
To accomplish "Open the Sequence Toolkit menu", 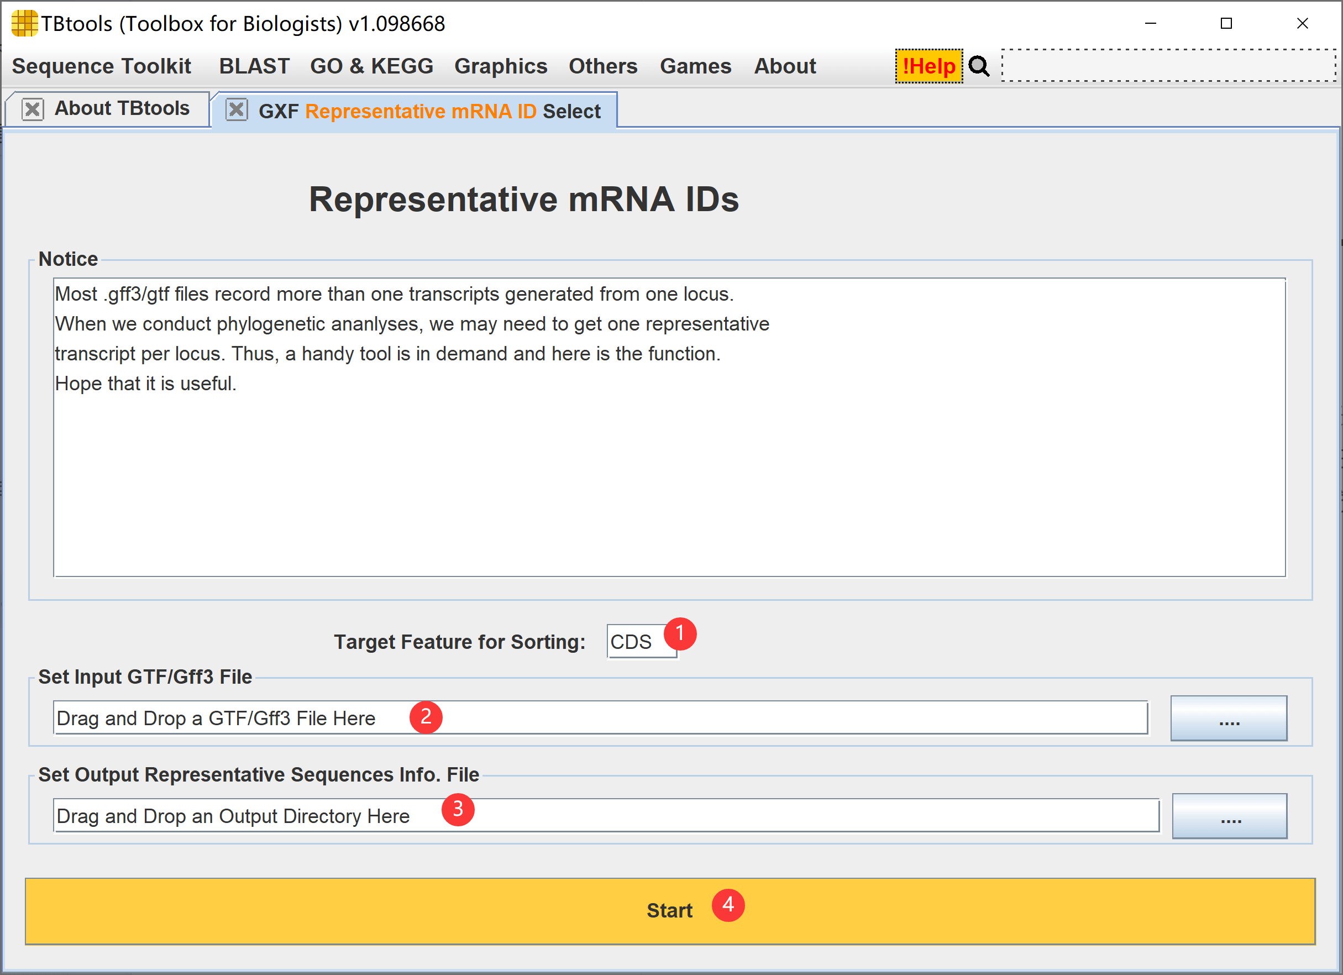I will coord(101,66).
